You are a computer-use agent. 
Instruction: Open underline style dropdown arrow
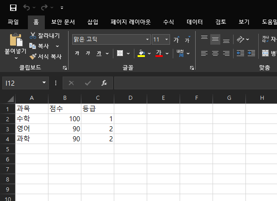(x=107, y=53)
